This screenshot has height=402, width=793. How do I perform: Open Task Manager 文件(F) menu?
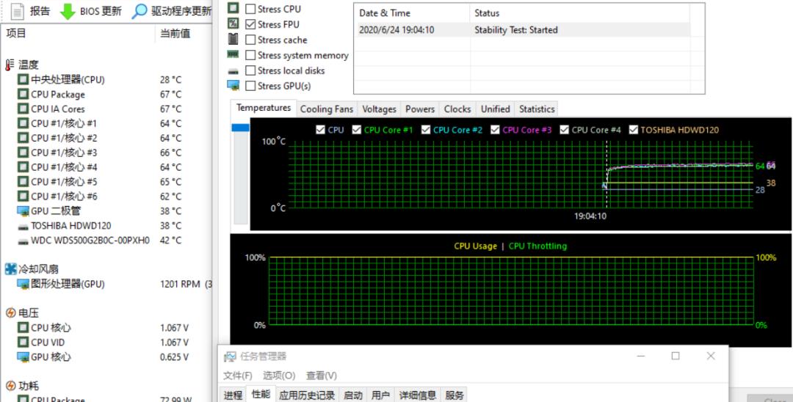(238, 376)
